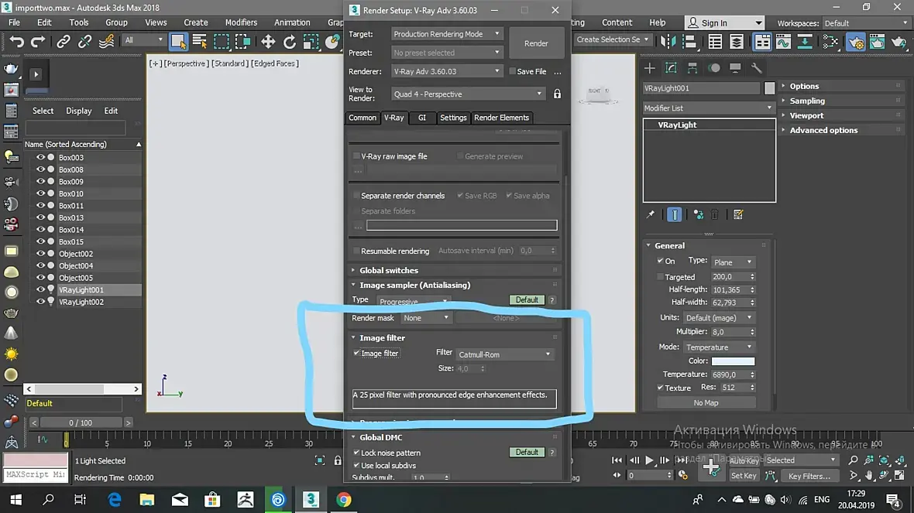Open the Renderer dropdown
914x513 pixels.
click(446, 71)
